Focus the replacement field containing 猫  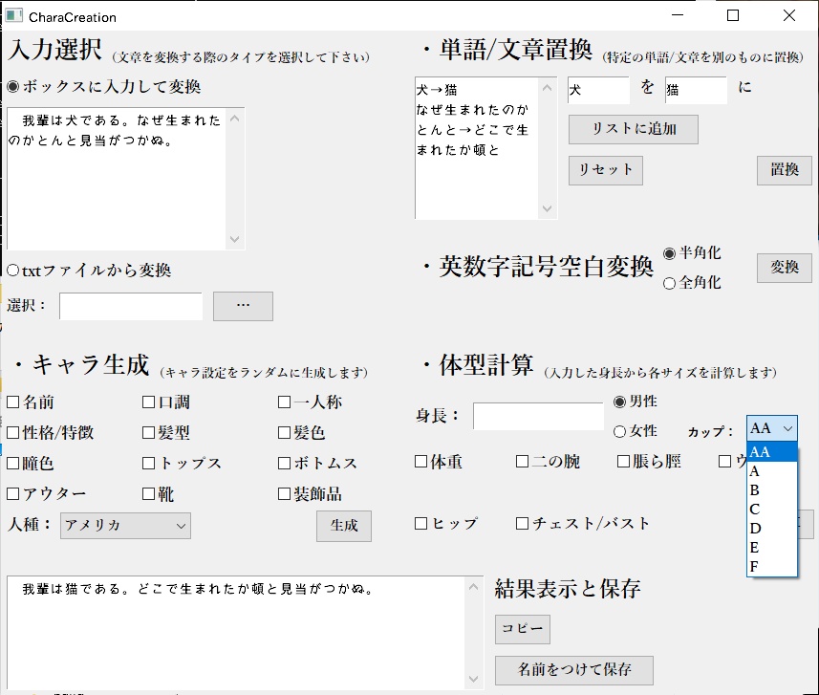click(x=696, y=91)
